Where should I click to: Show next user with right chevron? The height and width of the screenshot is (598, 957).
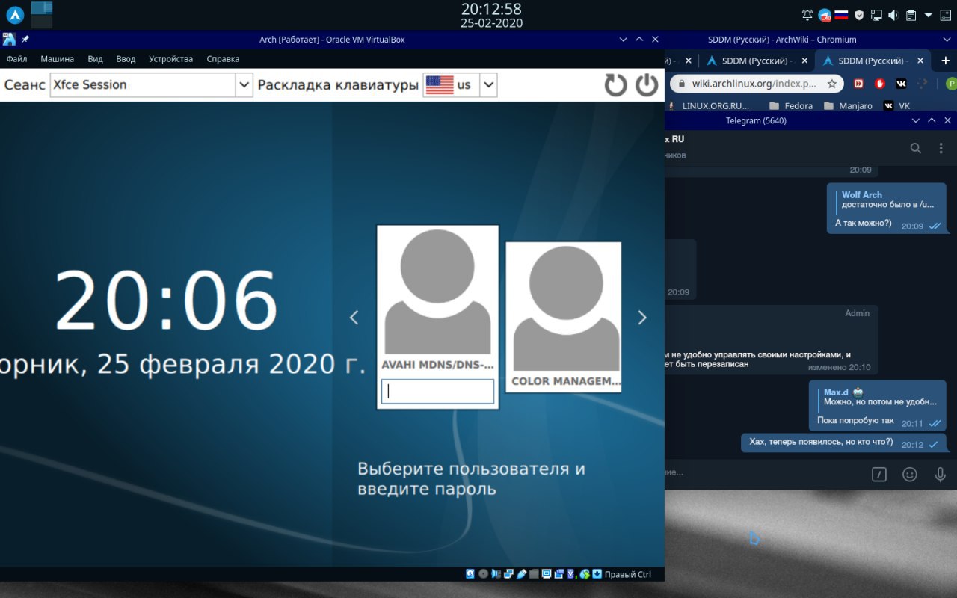coord(641,318)
